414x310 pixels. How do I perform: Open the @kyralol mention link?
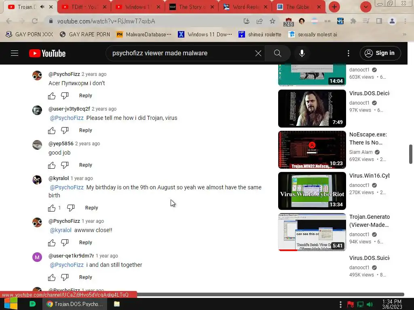point(61,230)
